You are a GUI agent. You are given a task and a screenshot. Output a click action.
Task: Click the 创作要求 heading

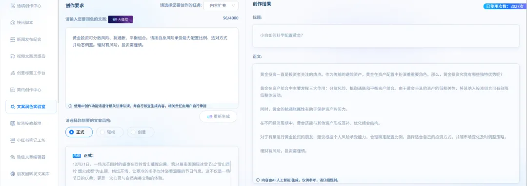click(74, 5)
